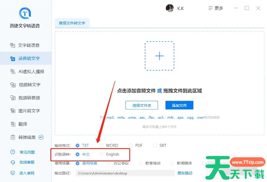Click the 翻译 sidebar icon
This screenshot has width=267, height=182.
13,124
